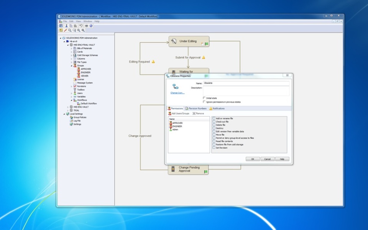The height and width of the screenshot is (230, 368).
Task: Expand the Cards tree node
Action: click(72, 52)
